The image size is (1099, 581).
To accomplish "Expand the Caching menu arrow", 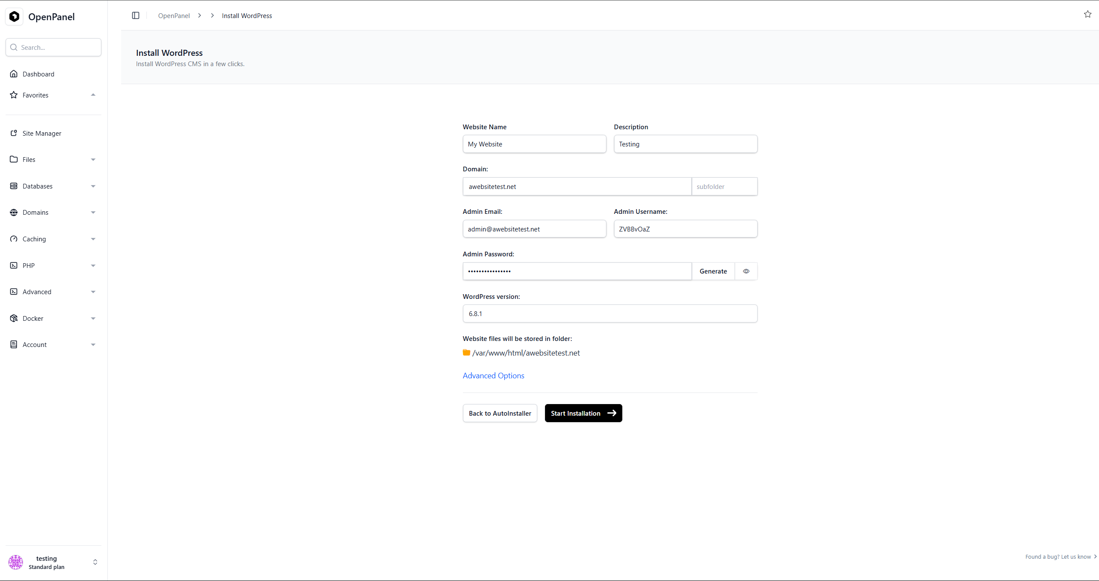I will point(93,239).
